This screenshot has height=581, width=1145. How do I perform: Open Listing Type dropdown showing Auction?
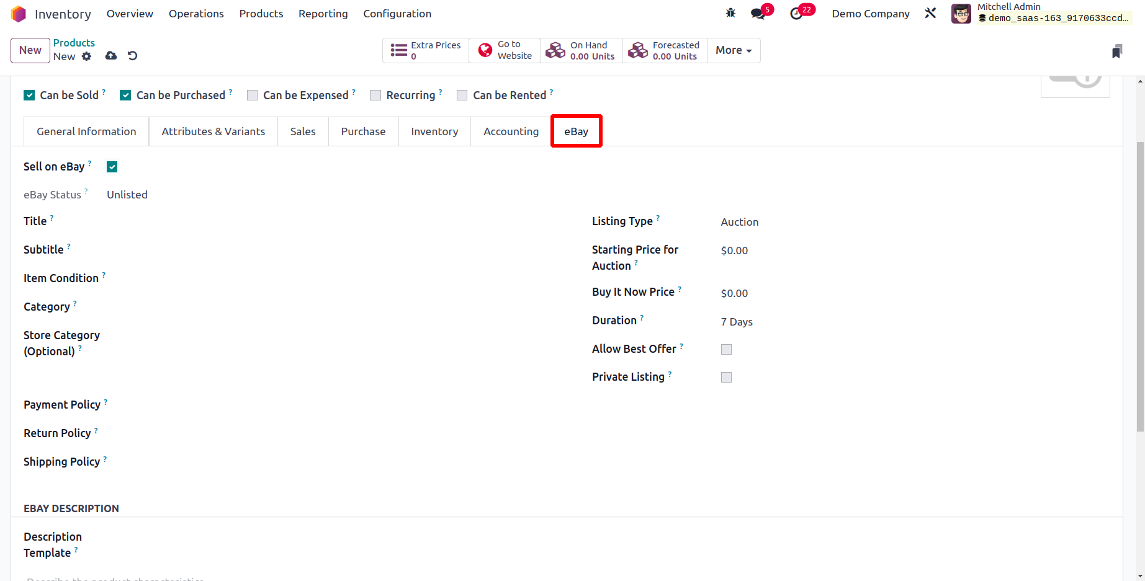915,222
